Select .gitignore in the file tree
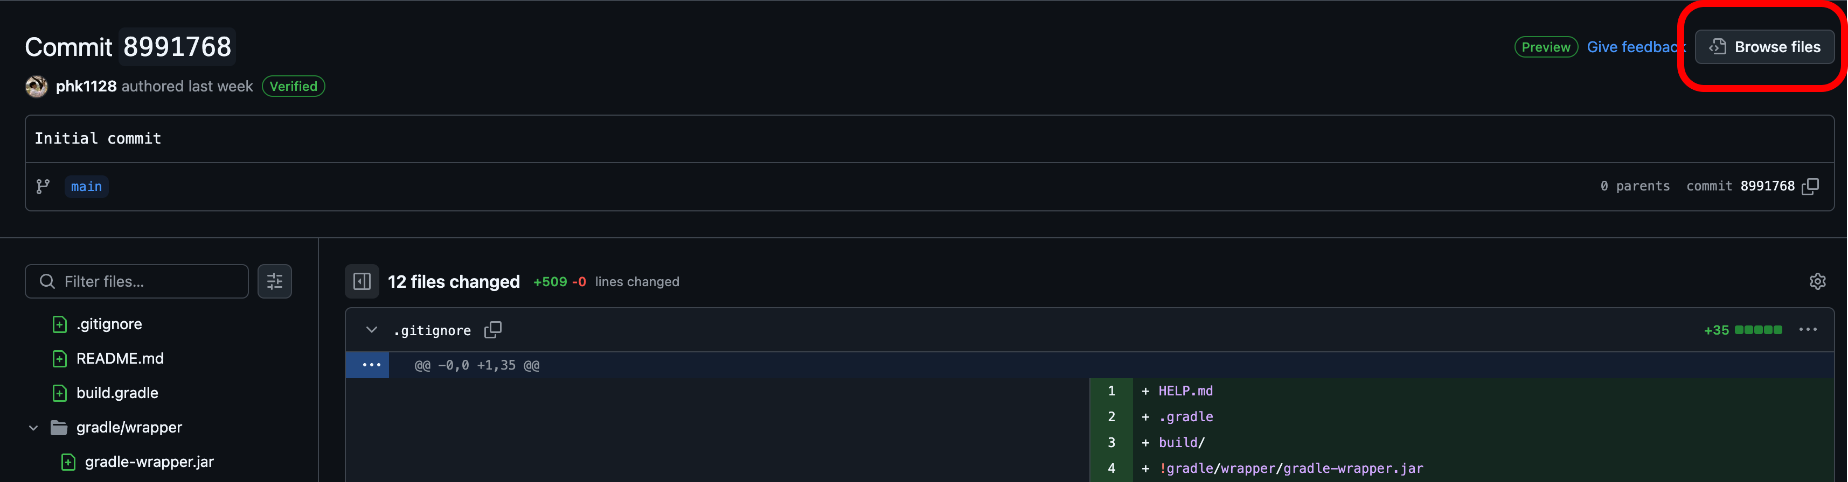 [x=109, y=324]
